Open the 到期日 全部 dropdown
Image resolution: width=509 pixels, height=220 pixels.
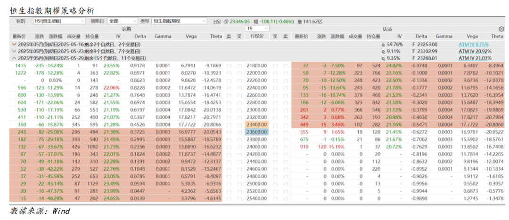[x=123, y=21]
